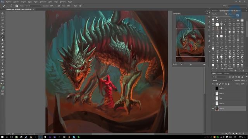Open the layer filter kind dropdown
The height and width of the screenshot is (139, 248).
point(219,77)
